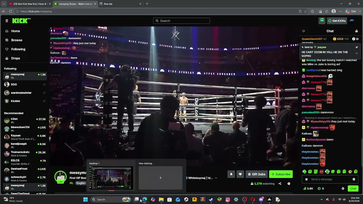The image size is (363, 204).
Task: Open Kaysan recommended channel
Action: pyautogui.click(x=25, y=137)
